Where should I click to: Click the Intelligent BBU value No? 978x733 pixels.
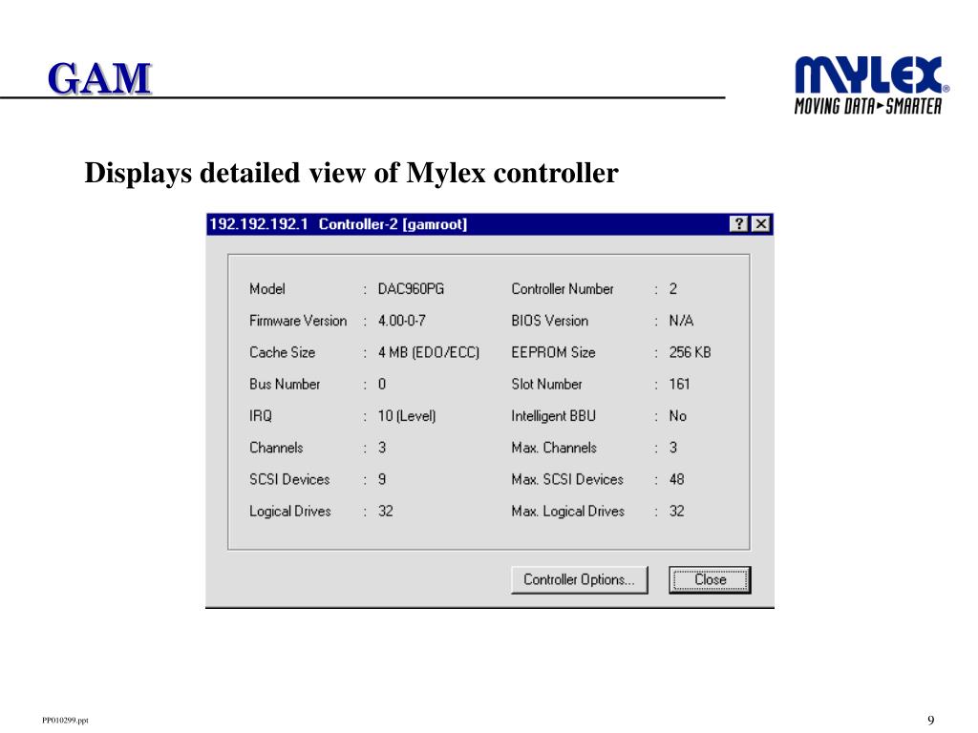[x=677, y=416]
